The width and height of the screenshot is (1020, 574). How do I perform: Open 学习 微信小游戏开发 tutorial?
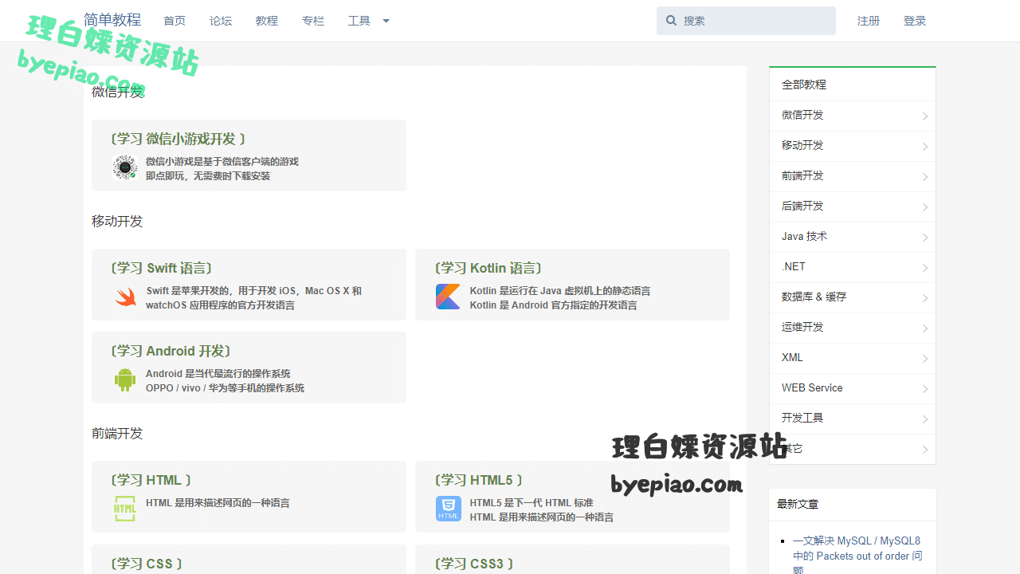pyautogui.click(x=178, y=139)
